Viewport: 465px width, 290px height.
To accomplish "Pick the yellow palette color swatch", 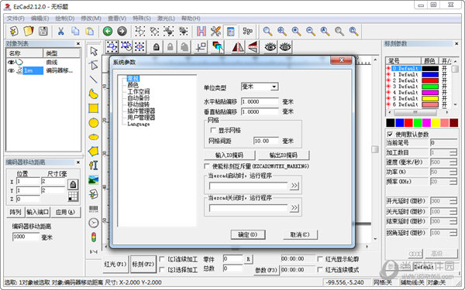I will [436, 122].
